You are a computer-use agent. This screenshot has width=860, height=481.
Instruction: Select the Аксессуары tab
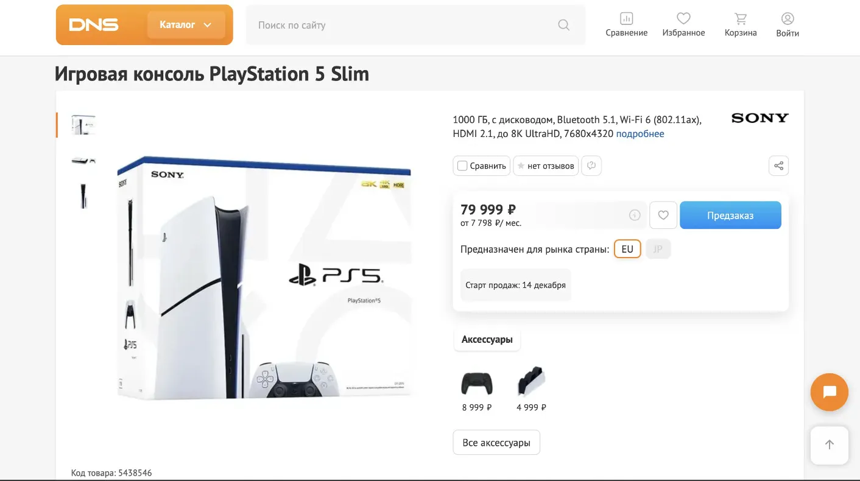(x=487, y=340)
